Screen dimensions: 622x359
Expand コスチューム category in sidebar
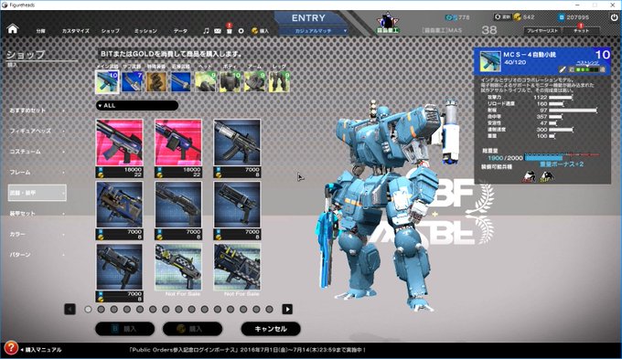pyautogui.click(x=37, y=152)
